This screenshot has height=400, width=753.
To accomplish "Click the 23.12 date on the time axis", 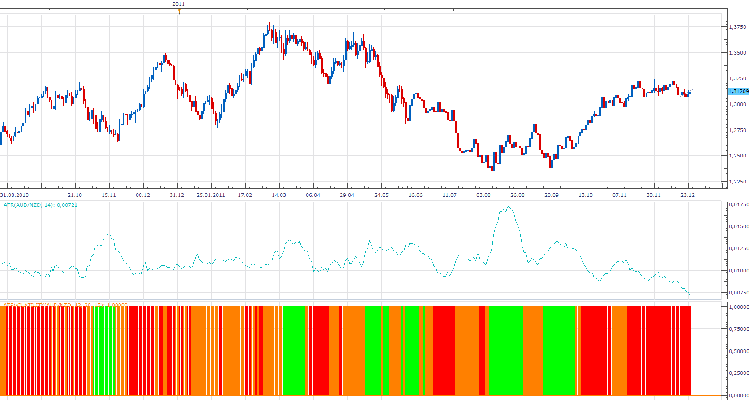I will coord(688,195).
